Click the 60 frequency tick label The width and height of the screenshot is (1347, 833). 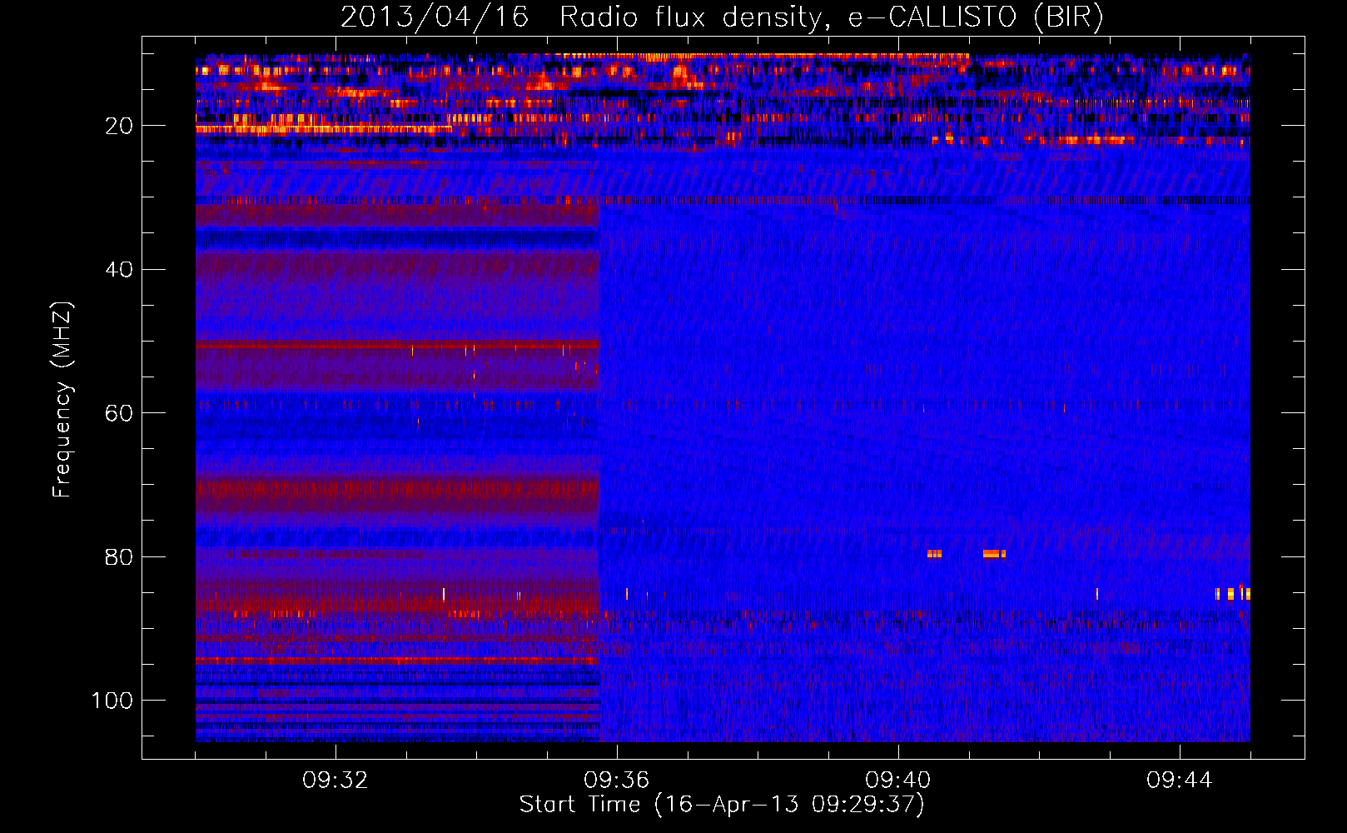pos(119,414)
